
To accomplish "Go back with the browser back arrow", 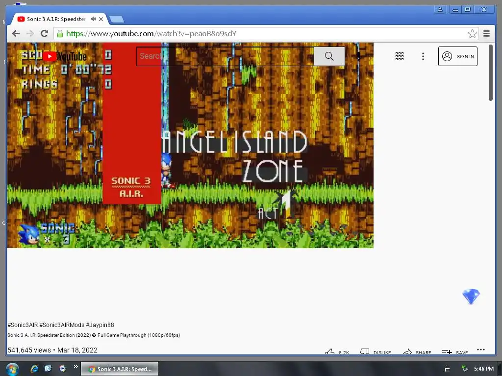I will click(x=16, y=34).
